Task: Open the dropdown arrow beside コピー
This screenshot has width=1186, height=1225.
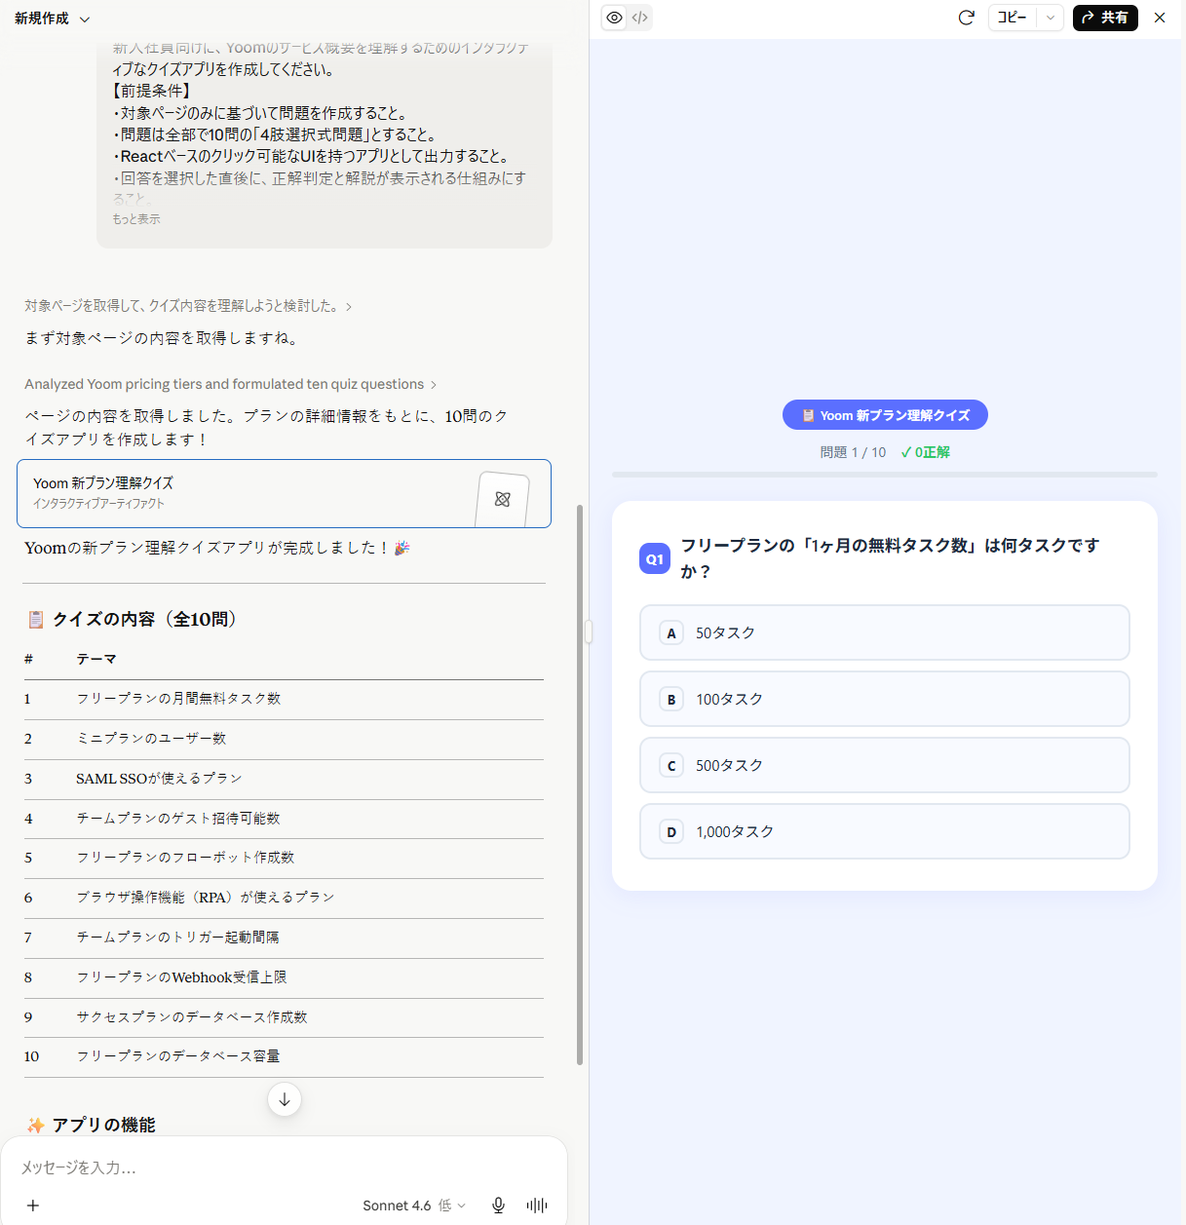Action: pos(1051,18)
